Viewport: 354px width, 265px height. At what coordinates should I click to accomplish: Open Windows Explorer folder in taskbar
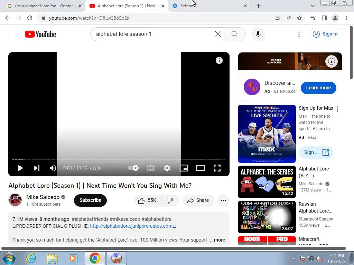(52, 258)
